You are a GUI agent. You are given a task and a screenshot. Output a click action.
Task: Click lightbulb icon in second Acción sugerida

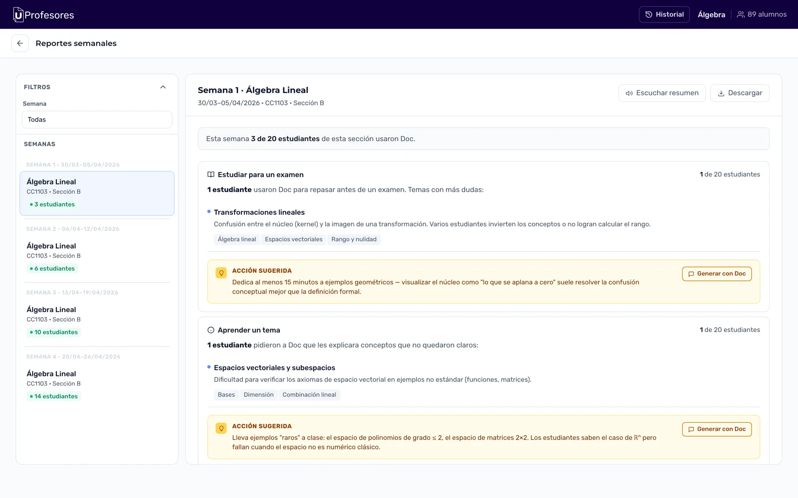click(x=221, y=429)
